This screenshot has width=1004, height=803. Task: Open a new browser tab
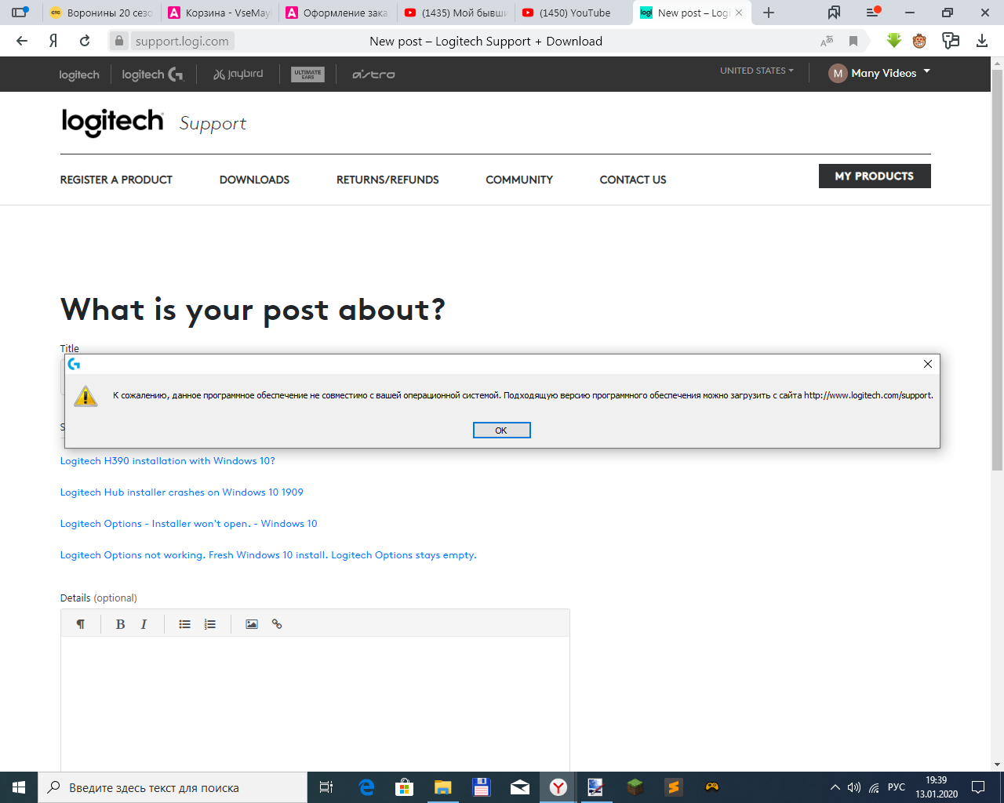click(x=769, y=13)
